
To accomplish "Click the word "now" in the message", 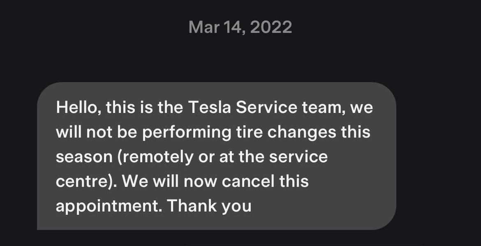I will pyautogui.click(x=199, y=181).
